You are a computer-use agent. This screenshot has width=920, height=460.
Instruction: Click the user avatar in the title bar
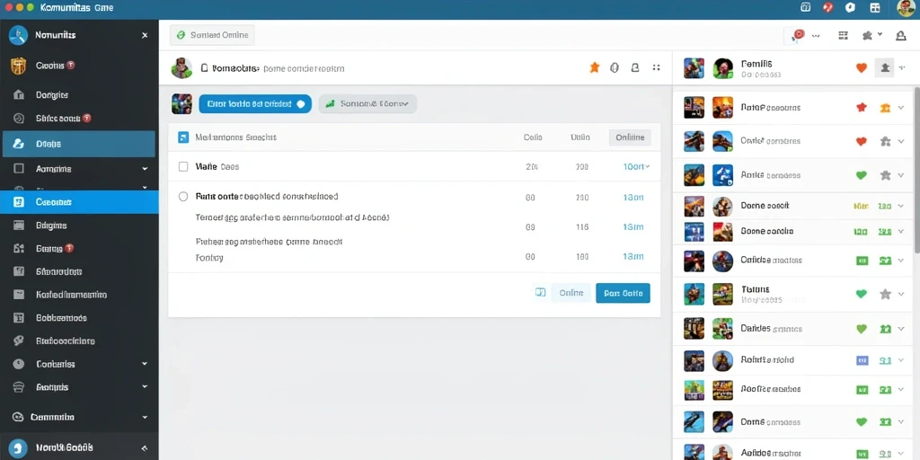[x=907, y=8]
